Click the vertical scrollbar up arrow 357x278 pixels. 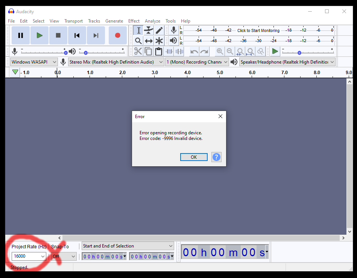pyautogui.click(x=350, y=82)
